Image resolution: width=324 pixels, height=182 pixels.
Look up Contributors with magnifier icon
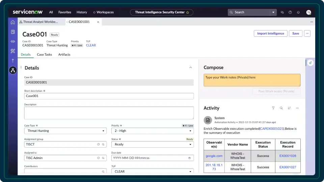point(103,172)
